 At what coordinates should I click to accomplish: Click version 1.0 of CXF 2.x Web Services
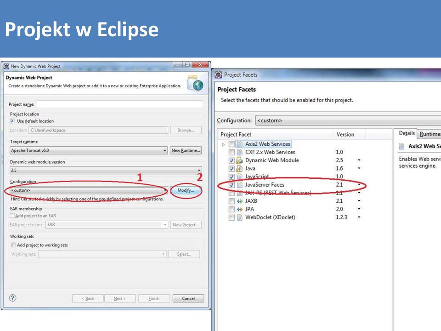(339, 152)
